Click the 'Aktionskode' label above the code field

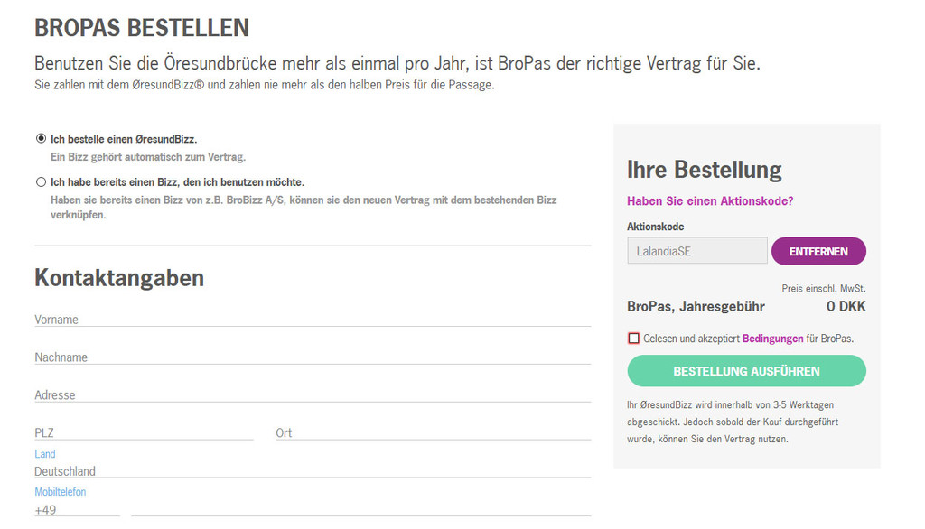pos(656,227)
